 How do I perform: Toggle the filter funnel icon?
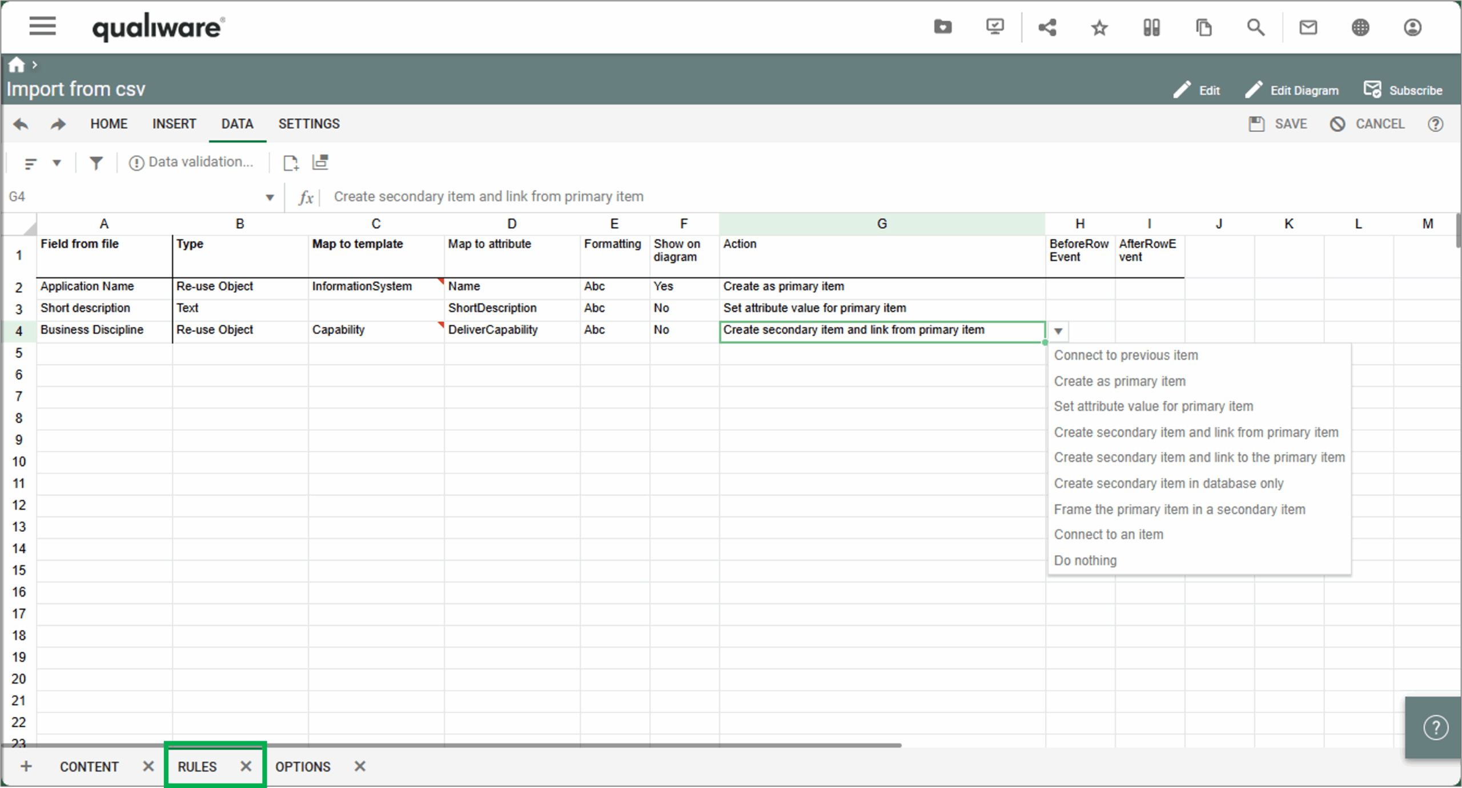96,163
